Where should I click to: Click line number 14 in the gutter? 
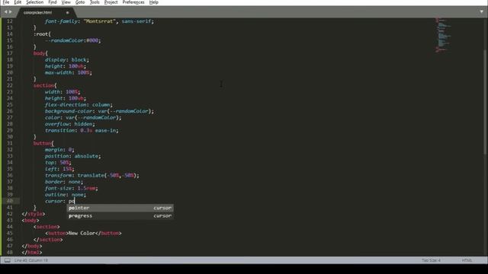point(10,34)
